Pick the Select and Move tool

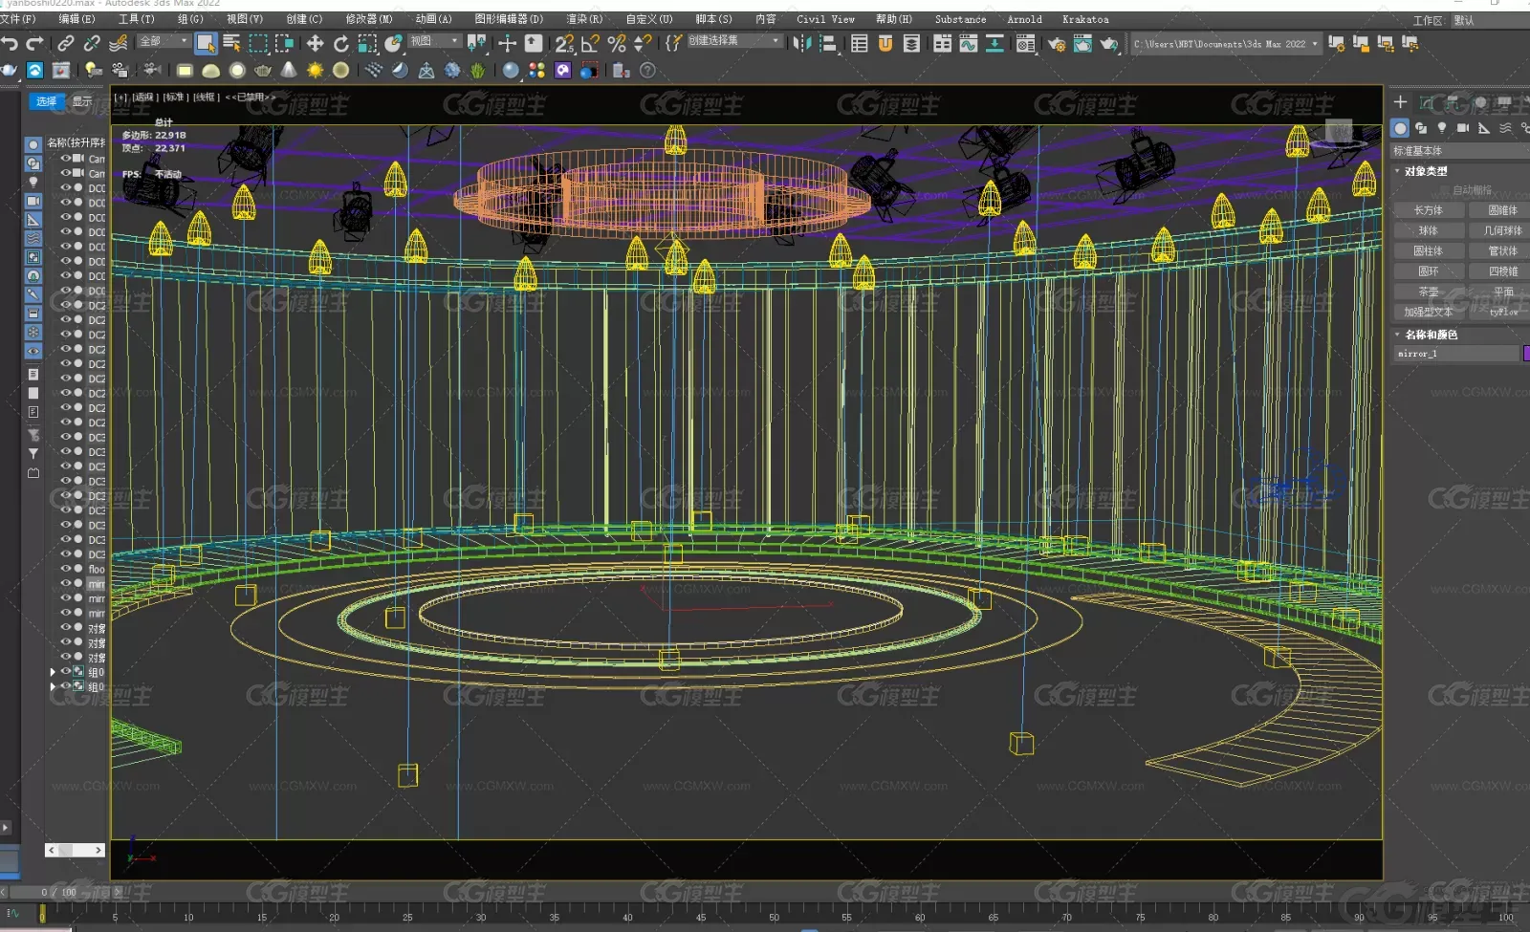pyautogui.click(x=315, y=43)
